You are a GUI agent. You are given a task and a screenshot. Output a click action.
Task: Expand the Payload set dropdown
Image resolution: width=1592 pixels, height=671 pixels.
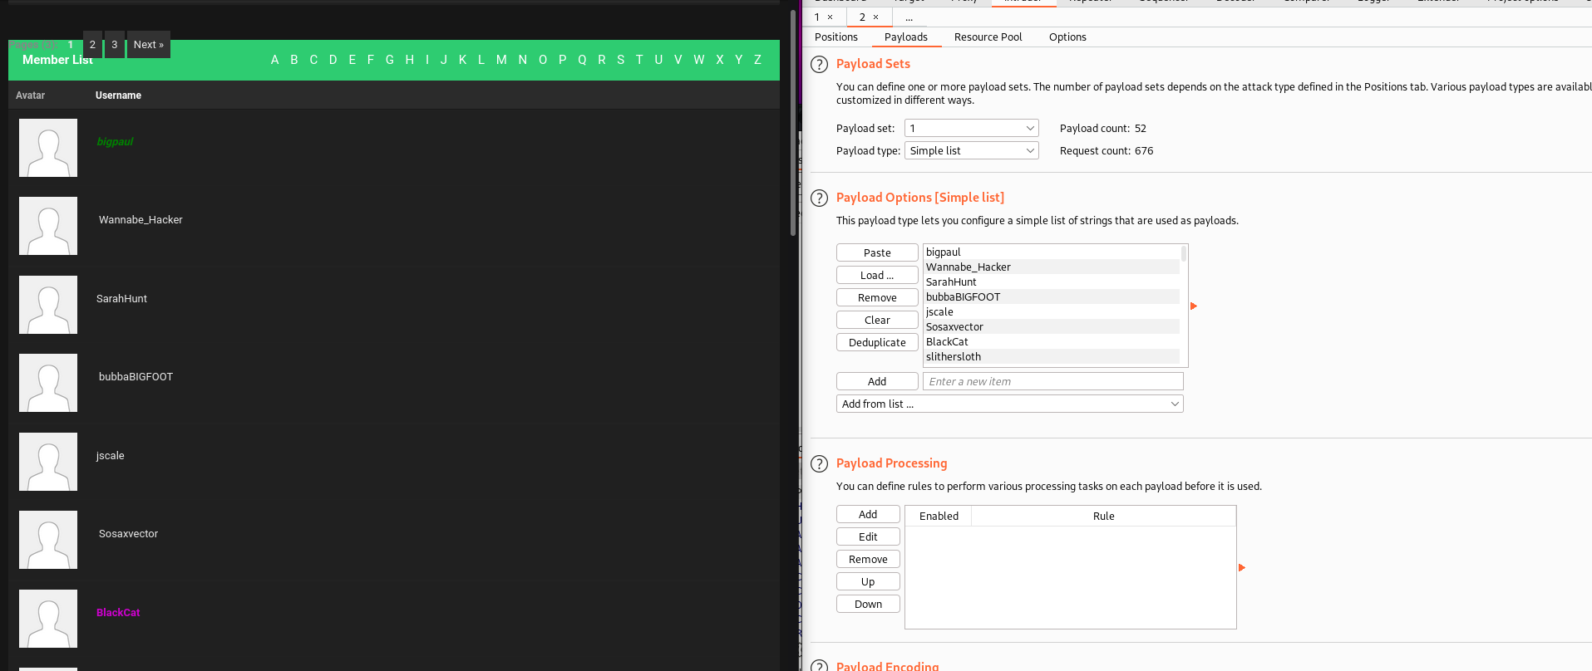971,129
